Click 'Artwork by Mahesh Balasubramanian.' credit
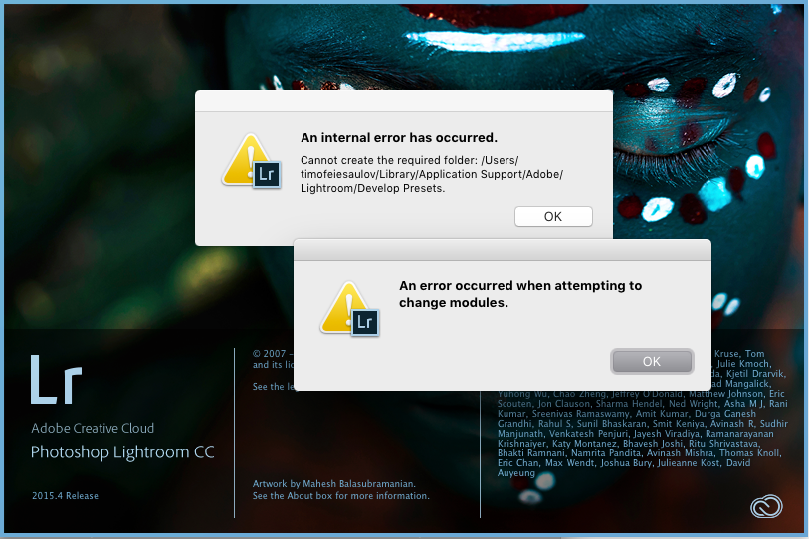 pyautogui.click(x=333, y=484)
